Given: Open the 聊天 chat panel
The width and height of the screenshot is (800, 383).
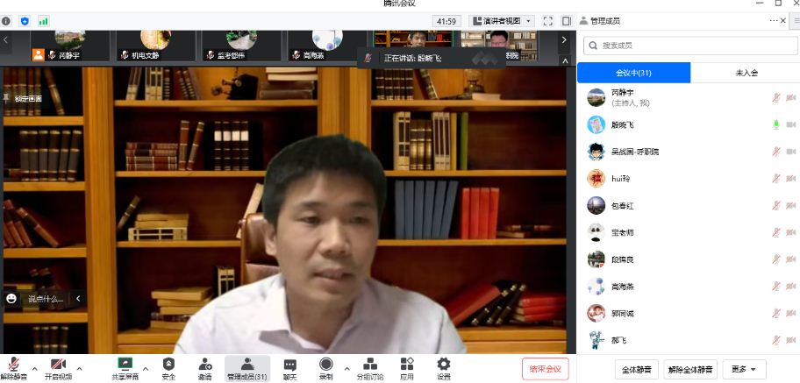Looking at the screenshot, I should pyautogui.click(x=289, y=365).
